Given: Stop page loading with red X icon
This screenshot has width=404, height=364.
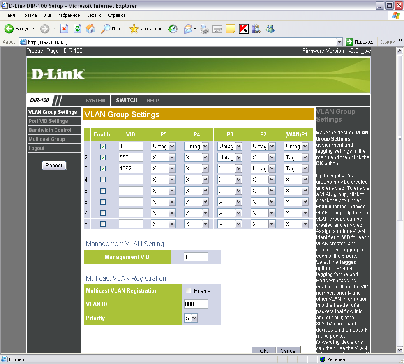Looking at the screenshot, I should point(64,29).
